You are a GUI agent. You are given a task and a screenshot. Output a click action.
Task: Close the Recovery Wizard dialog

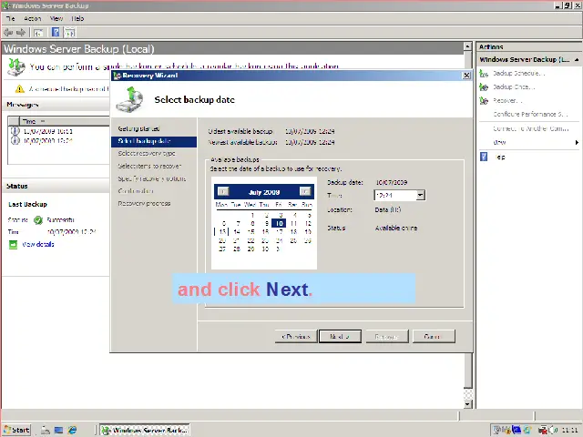[466, 76]
